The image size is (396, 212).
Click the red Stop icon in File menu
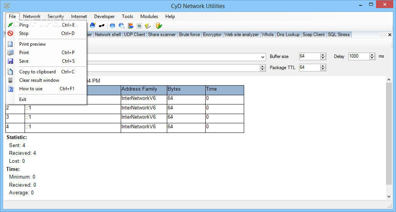click(10, 33)
